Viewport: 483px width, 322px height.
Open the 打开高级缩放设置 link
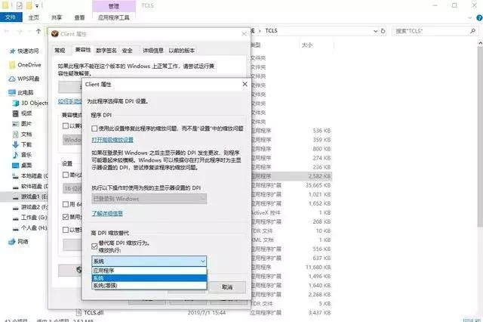coord(112,140)
